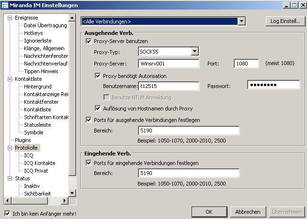Open the 'Plugins' settings page

point(23,140)
